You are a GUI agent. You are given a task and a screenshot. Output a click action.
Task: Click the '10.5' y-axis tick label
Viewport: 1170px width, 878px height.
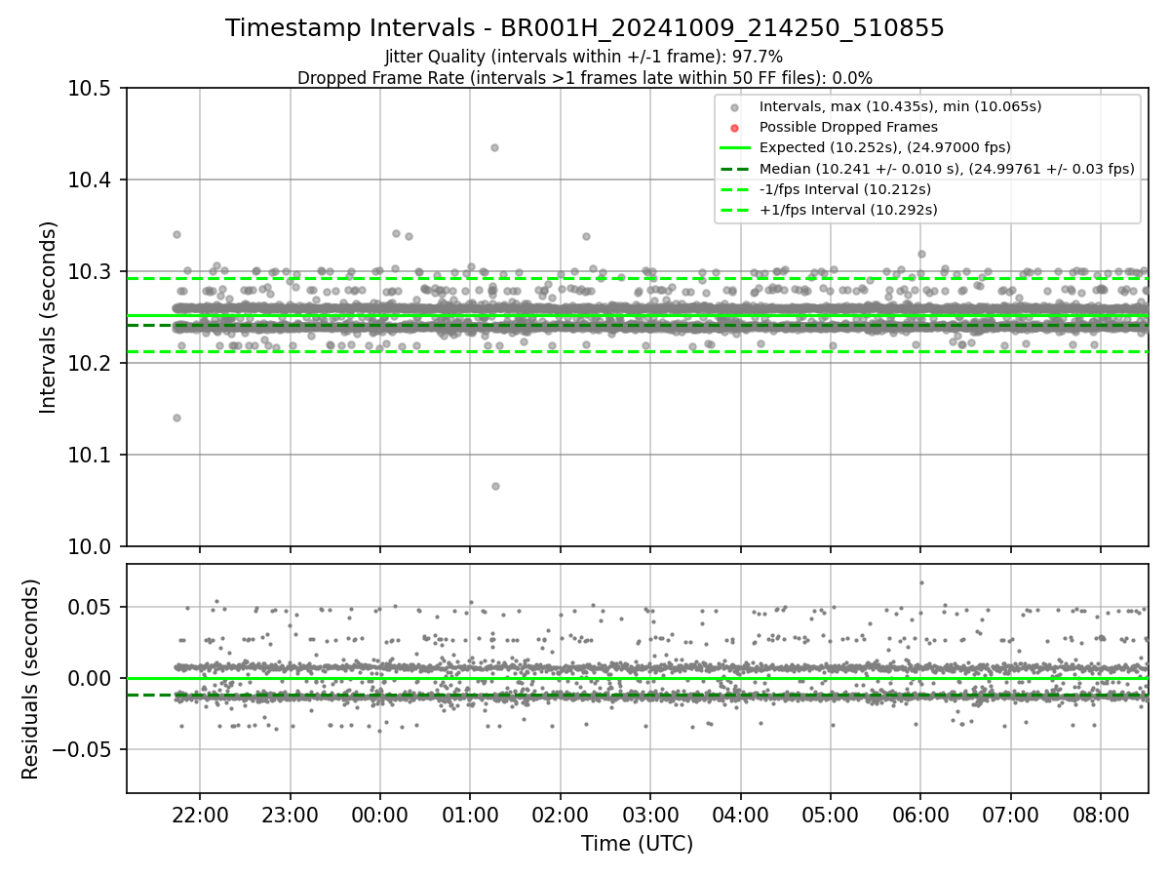pyautogui.click(x=89, y=88)
